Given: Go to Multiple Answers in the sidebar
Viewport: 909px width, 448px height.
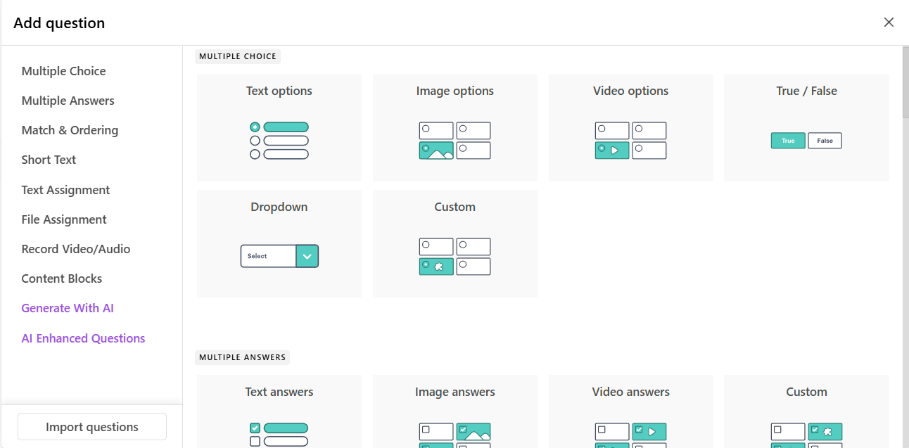Looking at the screenshot, I should pyautogui.click(x=68, y=101).
